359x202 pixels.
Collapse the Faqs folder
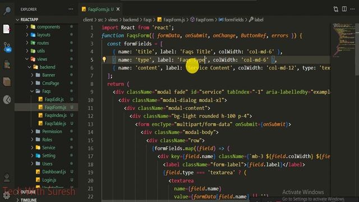pos(32,91)
